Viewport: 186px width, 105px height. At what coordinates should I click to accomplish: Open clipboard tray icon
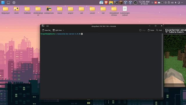[x=169, y=3]
